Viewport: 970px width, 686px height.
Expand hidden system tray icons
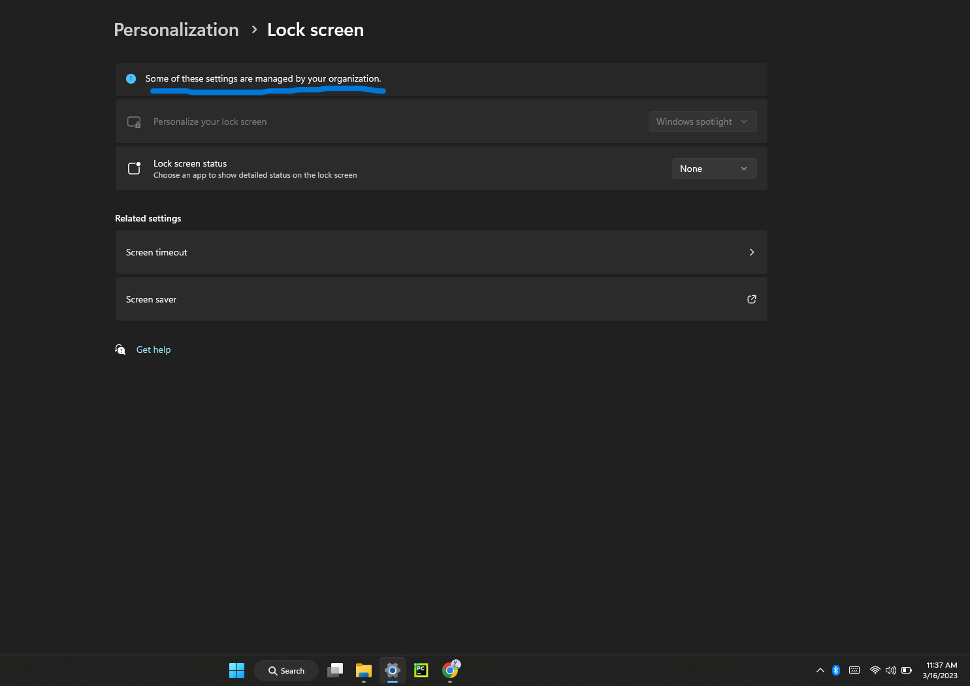[x=820, y=670]
